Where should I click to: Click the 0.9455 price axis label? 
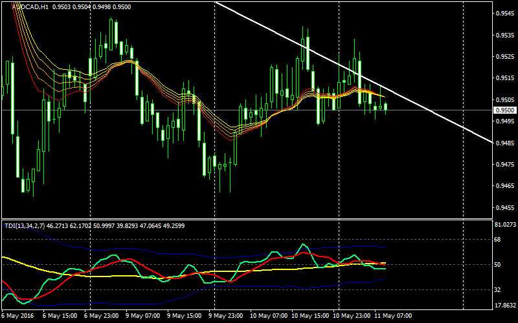click(502, 208)
